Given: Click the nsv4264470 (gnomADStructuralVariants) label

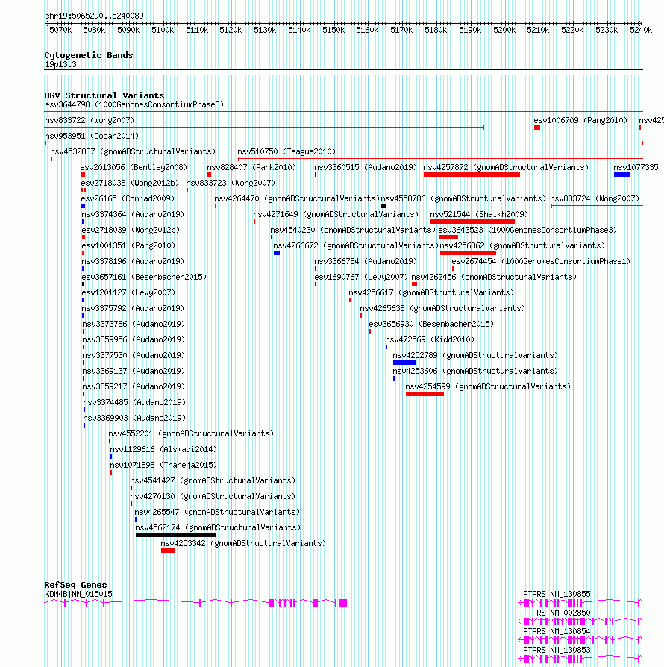Looking at the screenshot, I should point(297,199).
